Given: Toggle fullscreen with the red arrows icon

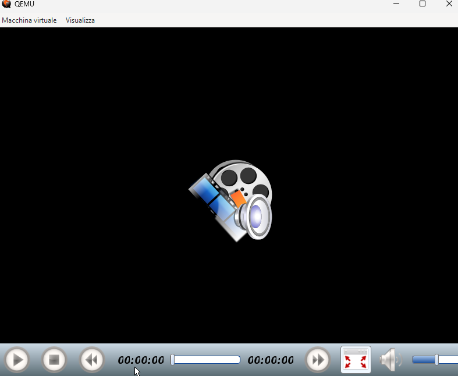Looking at the screenshot, I should click(x=356, y=360).
